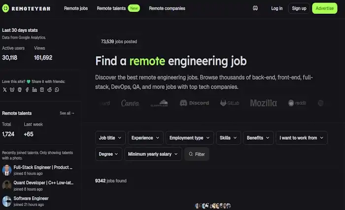Click the Views value 161,692
Viewport: 345px width, 210px height.
tap(43, 58)
